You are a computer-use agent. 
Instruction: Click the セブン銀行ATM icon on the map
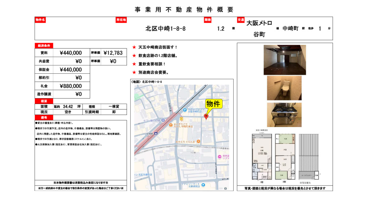tap(163, 120)
